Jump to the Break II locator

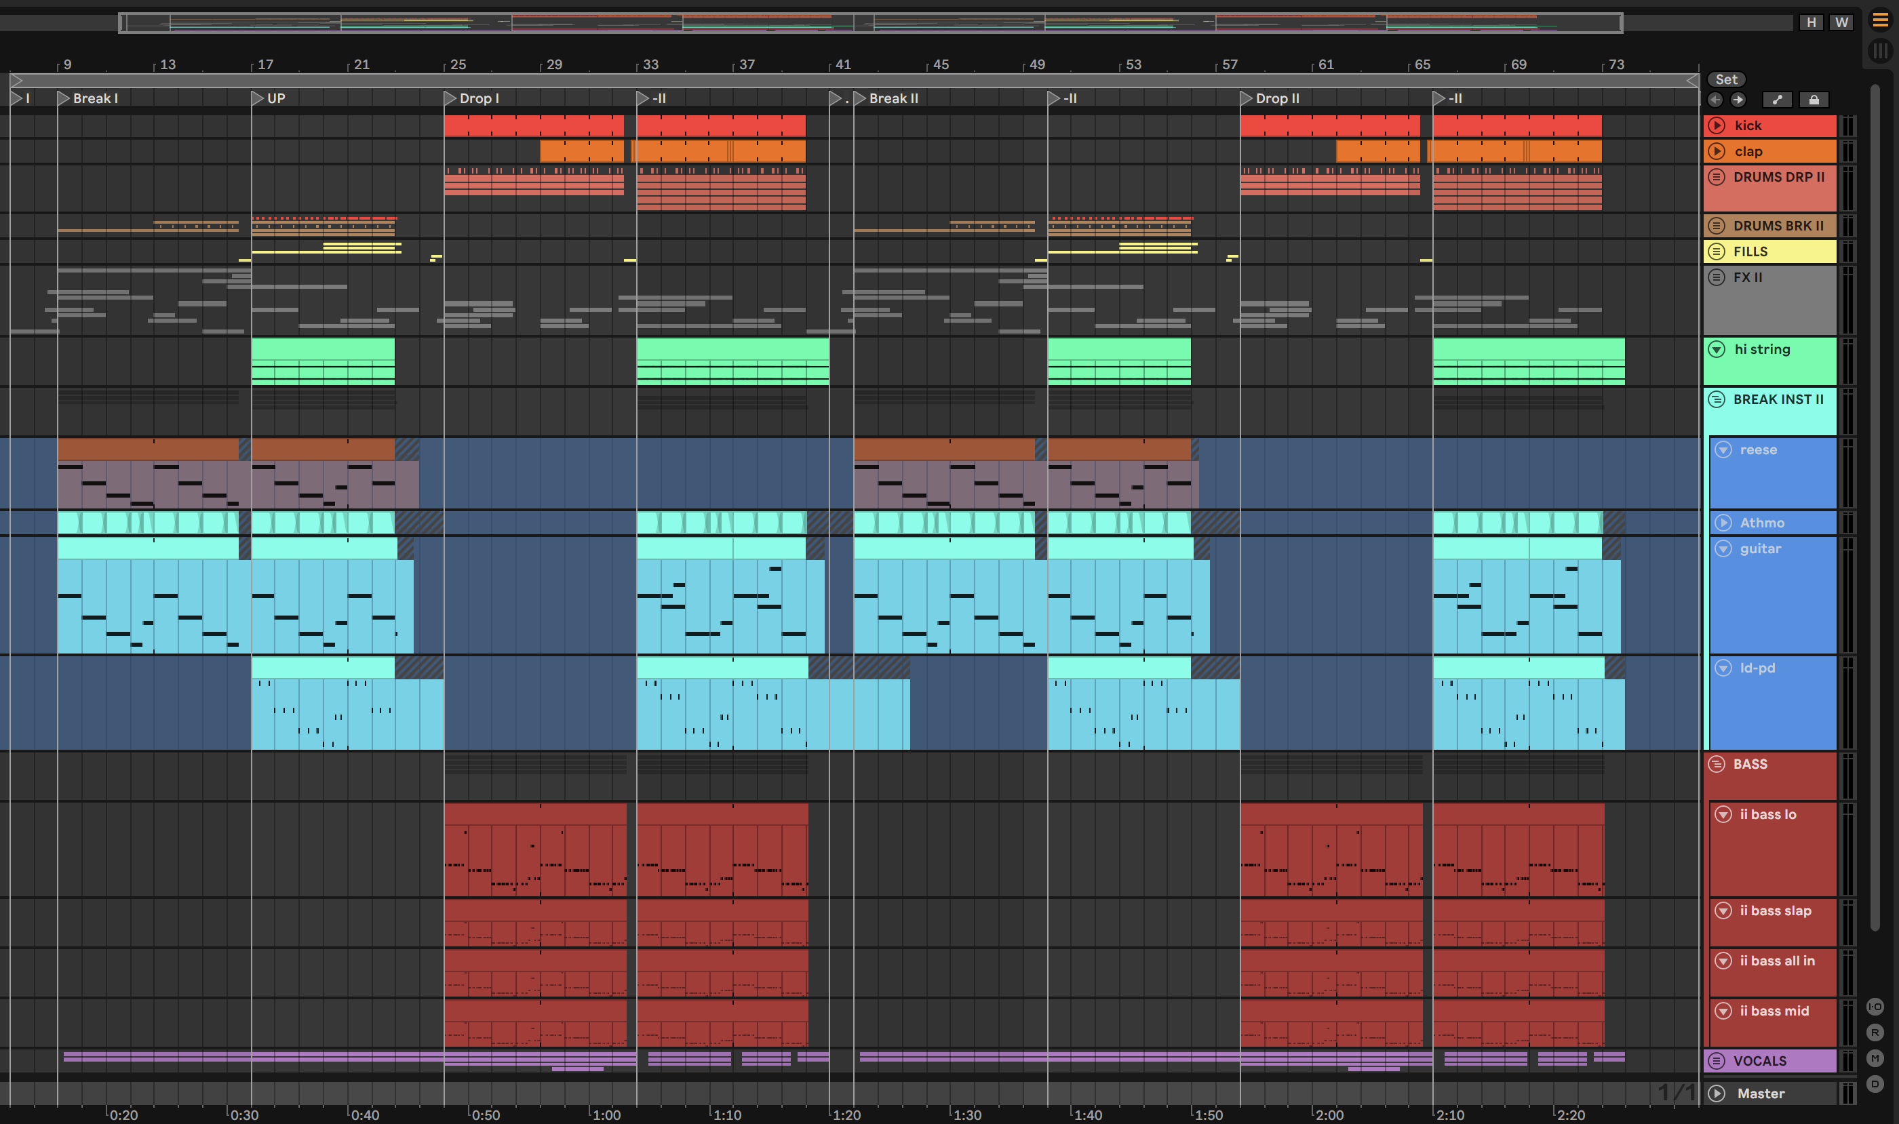pos(860,98)
